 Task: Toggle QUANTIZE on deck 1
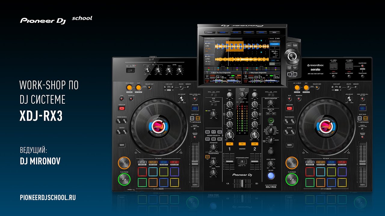coord(131,99)
